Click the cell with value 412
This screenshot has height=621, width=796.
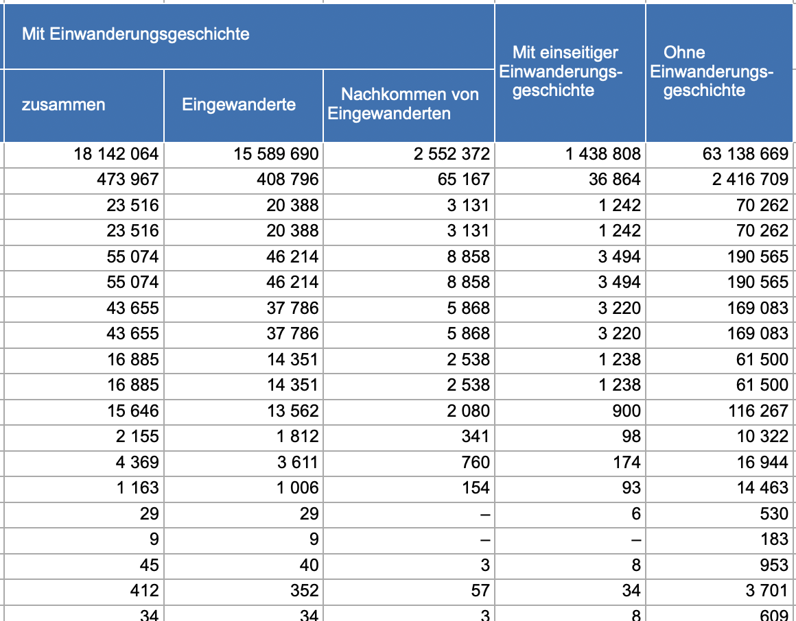84,592
